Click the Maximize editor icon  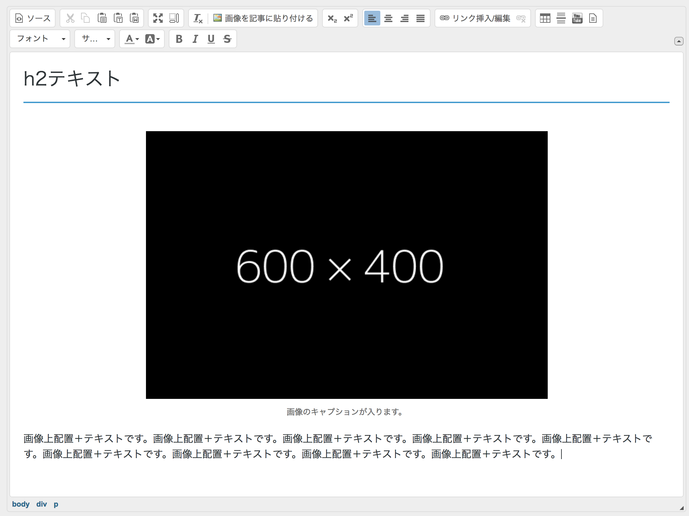tap(158, 18)
